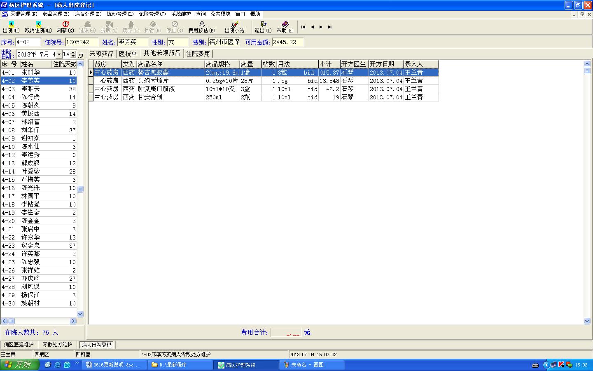Switch to the 医技单 tab
The height and width of the screenshot is (371, 593).
click(x=128, y=54)
